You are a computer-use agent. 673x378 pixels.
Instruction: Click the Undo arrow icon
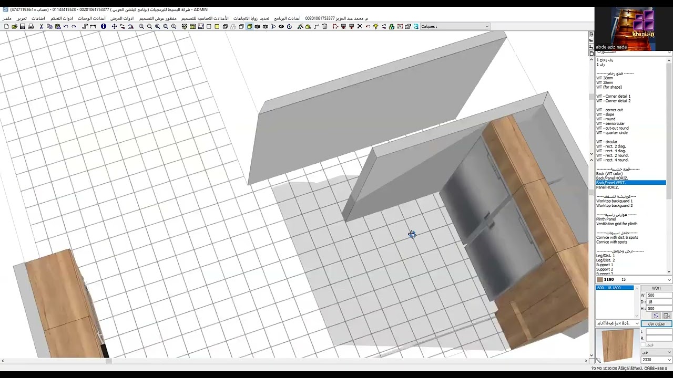pyautogui.click(x=66, y=26)
